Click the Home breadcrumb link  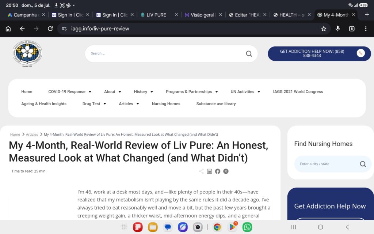coord(15,135)
